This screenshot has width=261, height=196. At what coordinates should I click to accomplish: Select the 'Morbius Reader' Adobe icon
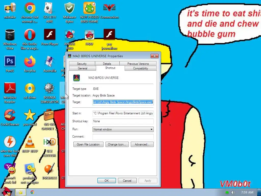(x=10, y=93)
